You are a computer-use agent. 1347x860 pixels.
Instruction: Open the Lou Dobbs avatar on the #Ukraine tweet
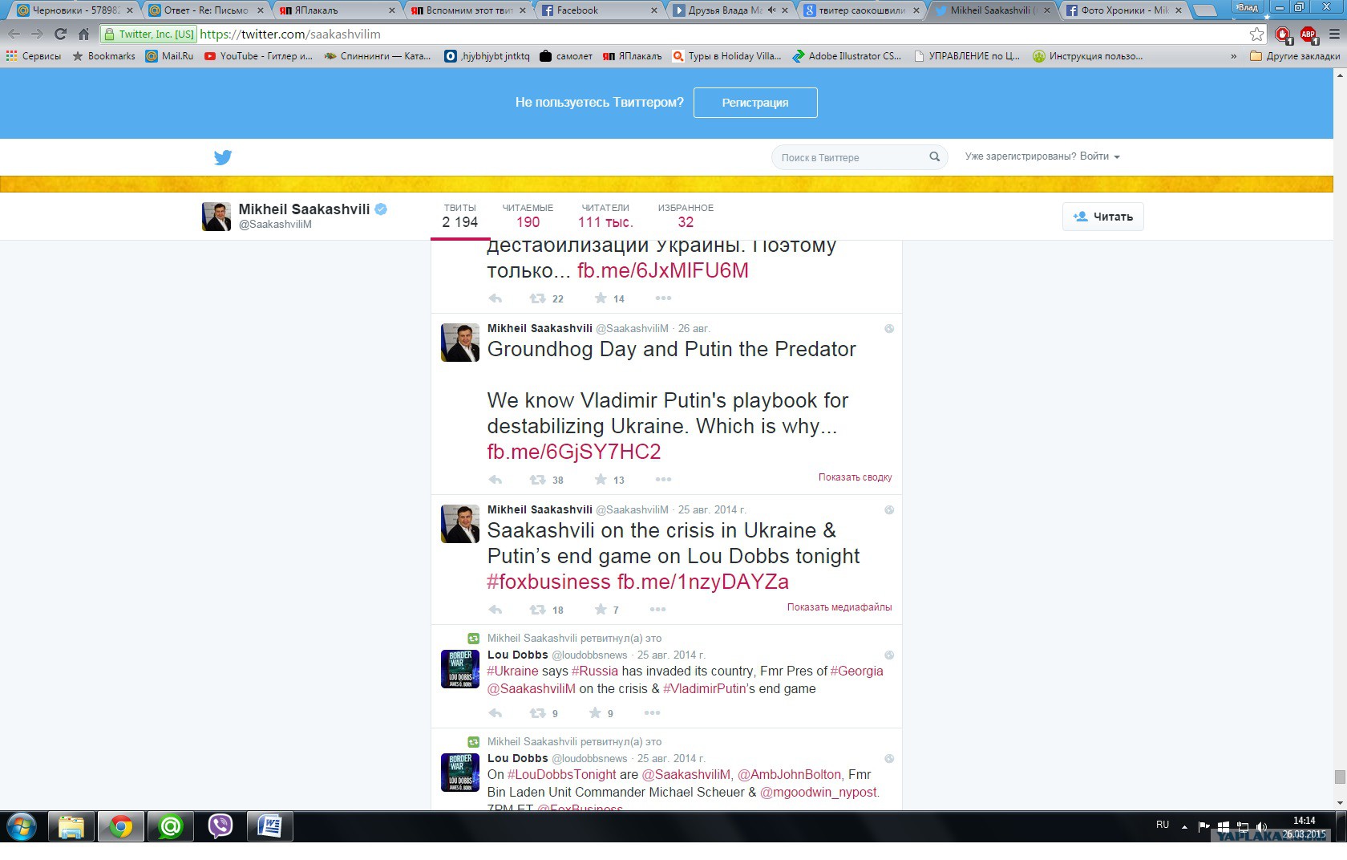pyautogui.click(x=460, y=669)
